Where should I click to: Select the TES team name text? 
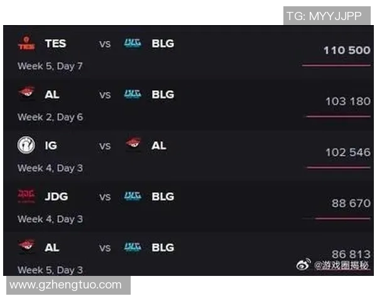click(x=55, y=43)
